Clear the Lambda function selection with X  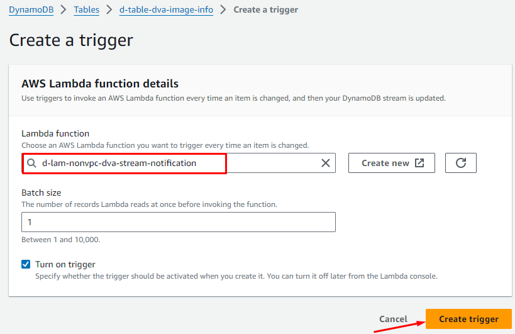pos(326,163)
